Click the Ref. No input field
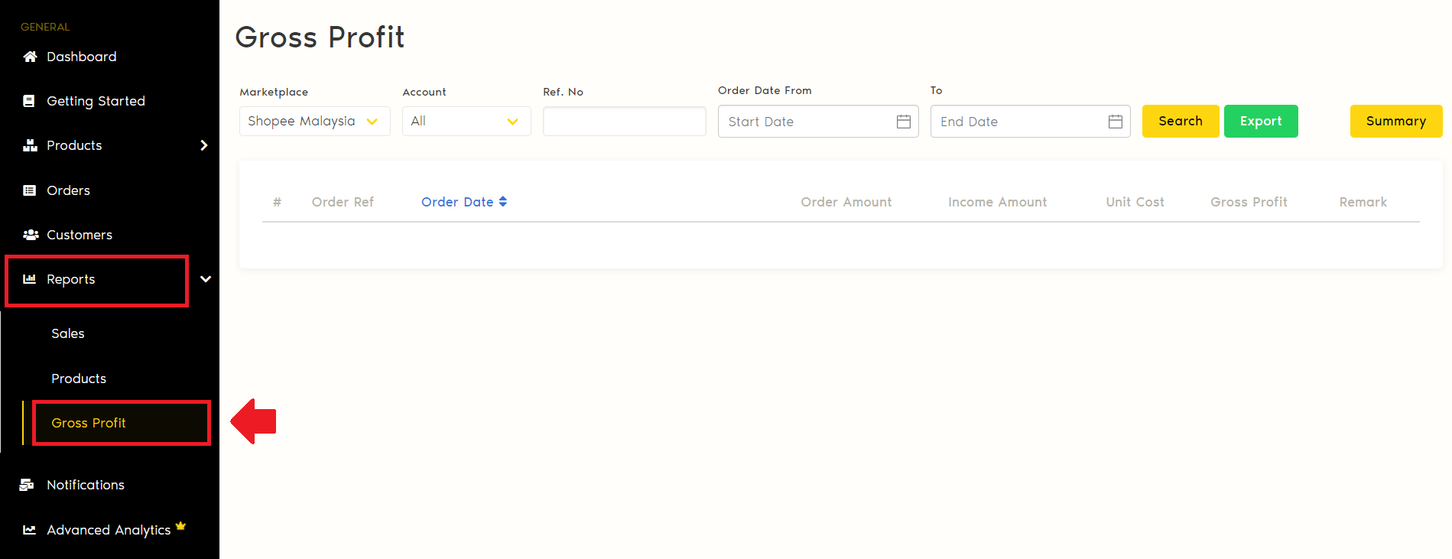 tap(624, 122)
